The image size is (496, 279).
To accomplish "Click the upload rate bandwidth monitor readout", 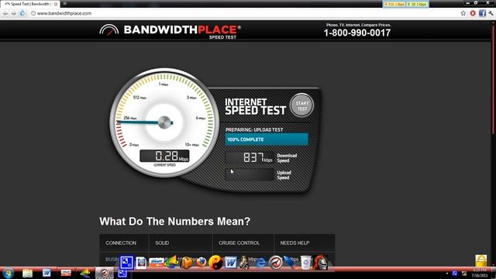I will [417, 4].
